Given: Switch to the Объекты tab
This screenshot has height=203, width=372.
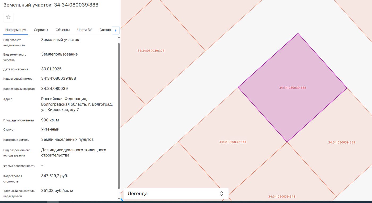Looking at the screenshot, I should point(63,30).
